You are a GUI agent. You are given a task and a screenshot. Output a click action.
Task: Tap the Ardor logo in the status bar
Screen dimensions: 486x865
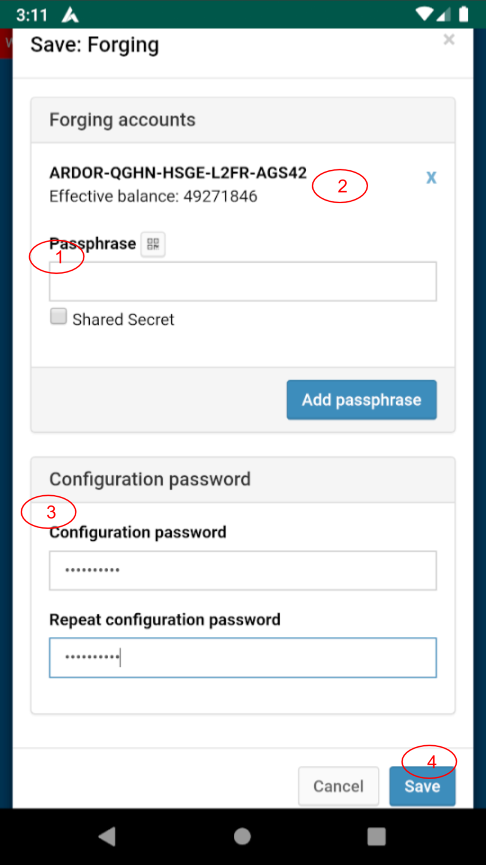pyautogui.click(x=69, y=13)
